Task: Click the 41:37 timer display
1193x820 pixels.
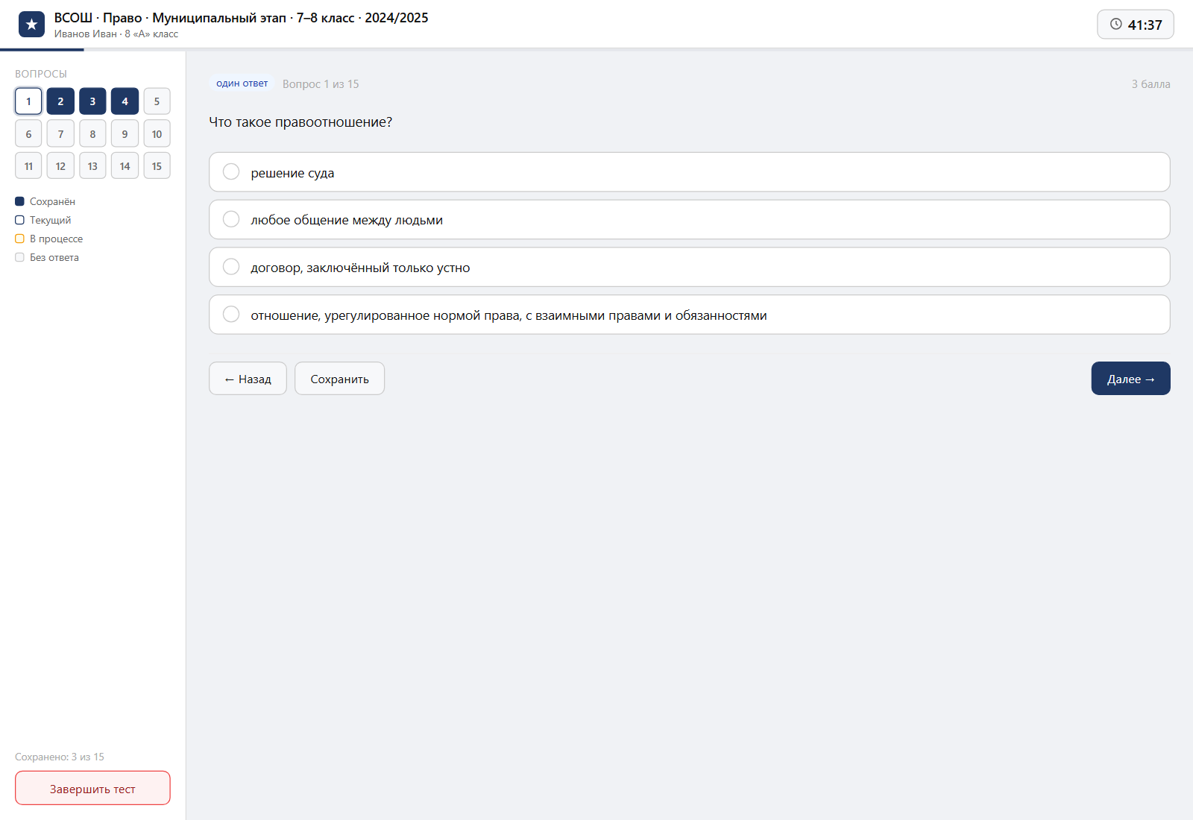Action: (1135, 25)
